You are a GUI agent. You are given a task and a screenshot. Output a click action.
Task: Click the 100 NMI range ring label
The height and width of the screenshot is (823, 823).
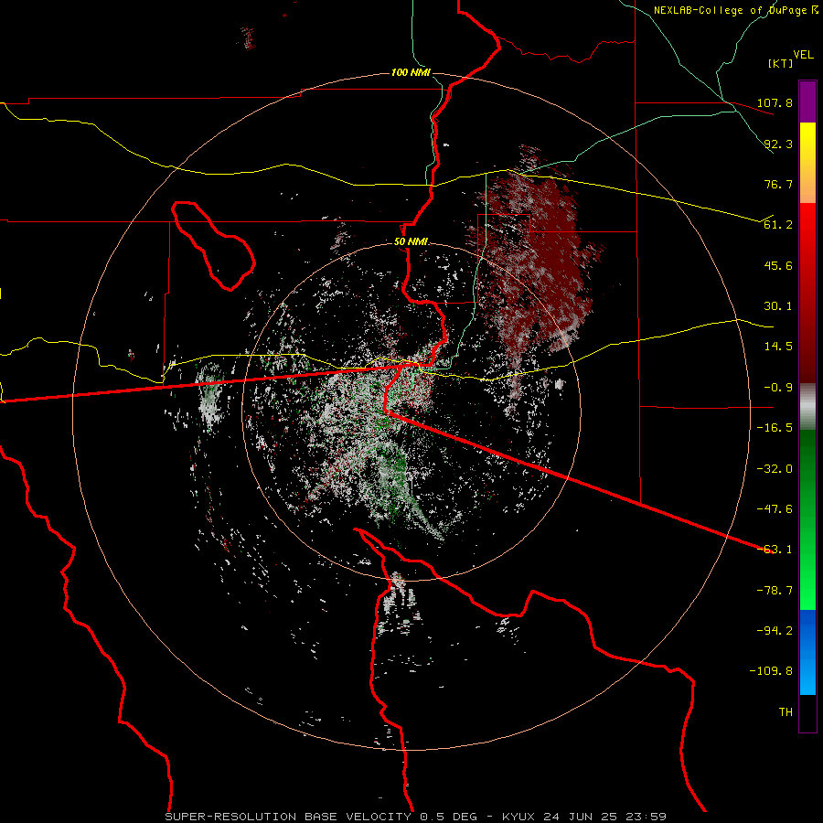point(410,72)
